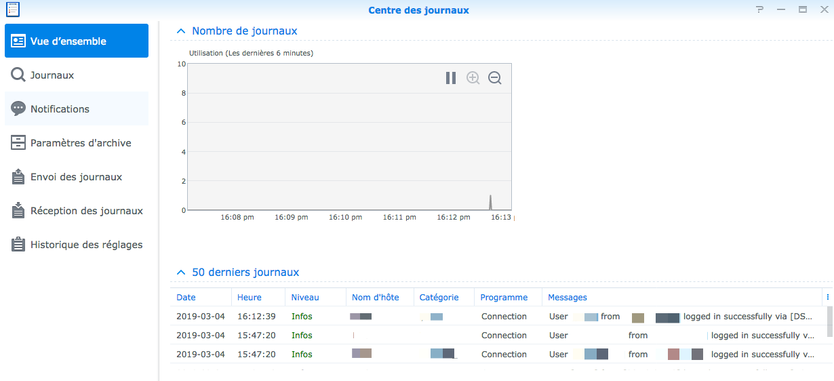Click the Réception des journaux icon
This screenshot has height=381, width=834.
(x=18, y=211)
